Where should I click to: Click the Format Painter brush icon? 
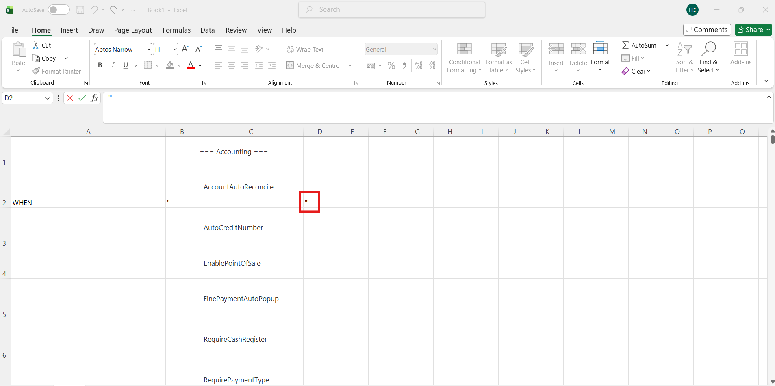point(36,71)
